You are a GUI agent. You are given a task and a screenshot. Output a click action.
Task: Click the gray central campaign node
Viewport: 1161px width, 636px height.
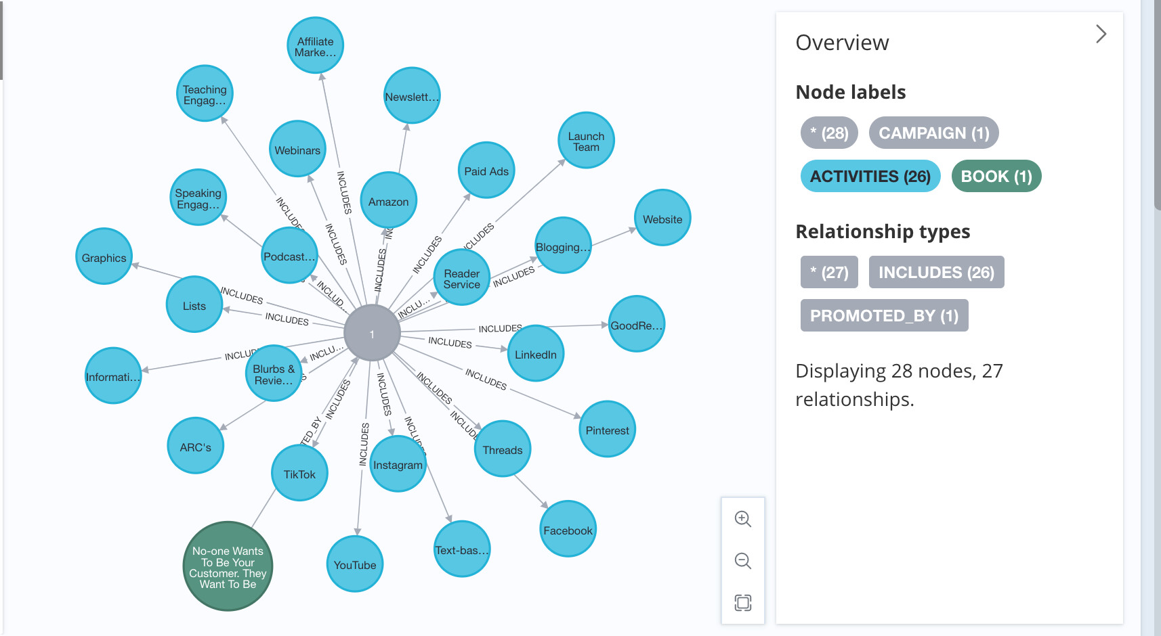point(372,334)
